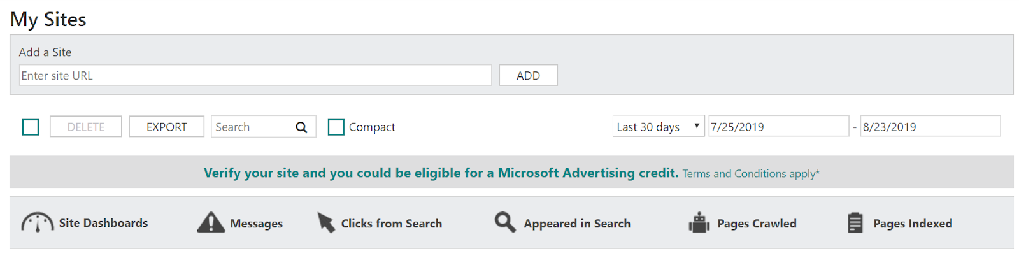Click the sites Search text field
The width and height of the screenshot is (1019, 265).
point(252,127)
